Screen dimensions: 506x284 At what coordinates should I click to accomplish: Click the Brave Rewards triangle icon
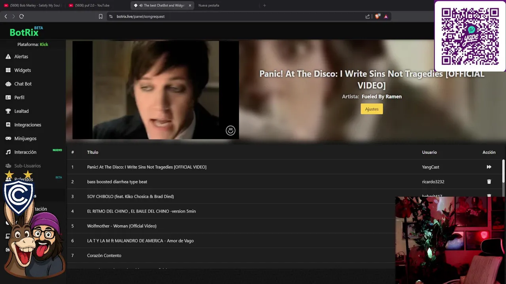pos(386,17)
